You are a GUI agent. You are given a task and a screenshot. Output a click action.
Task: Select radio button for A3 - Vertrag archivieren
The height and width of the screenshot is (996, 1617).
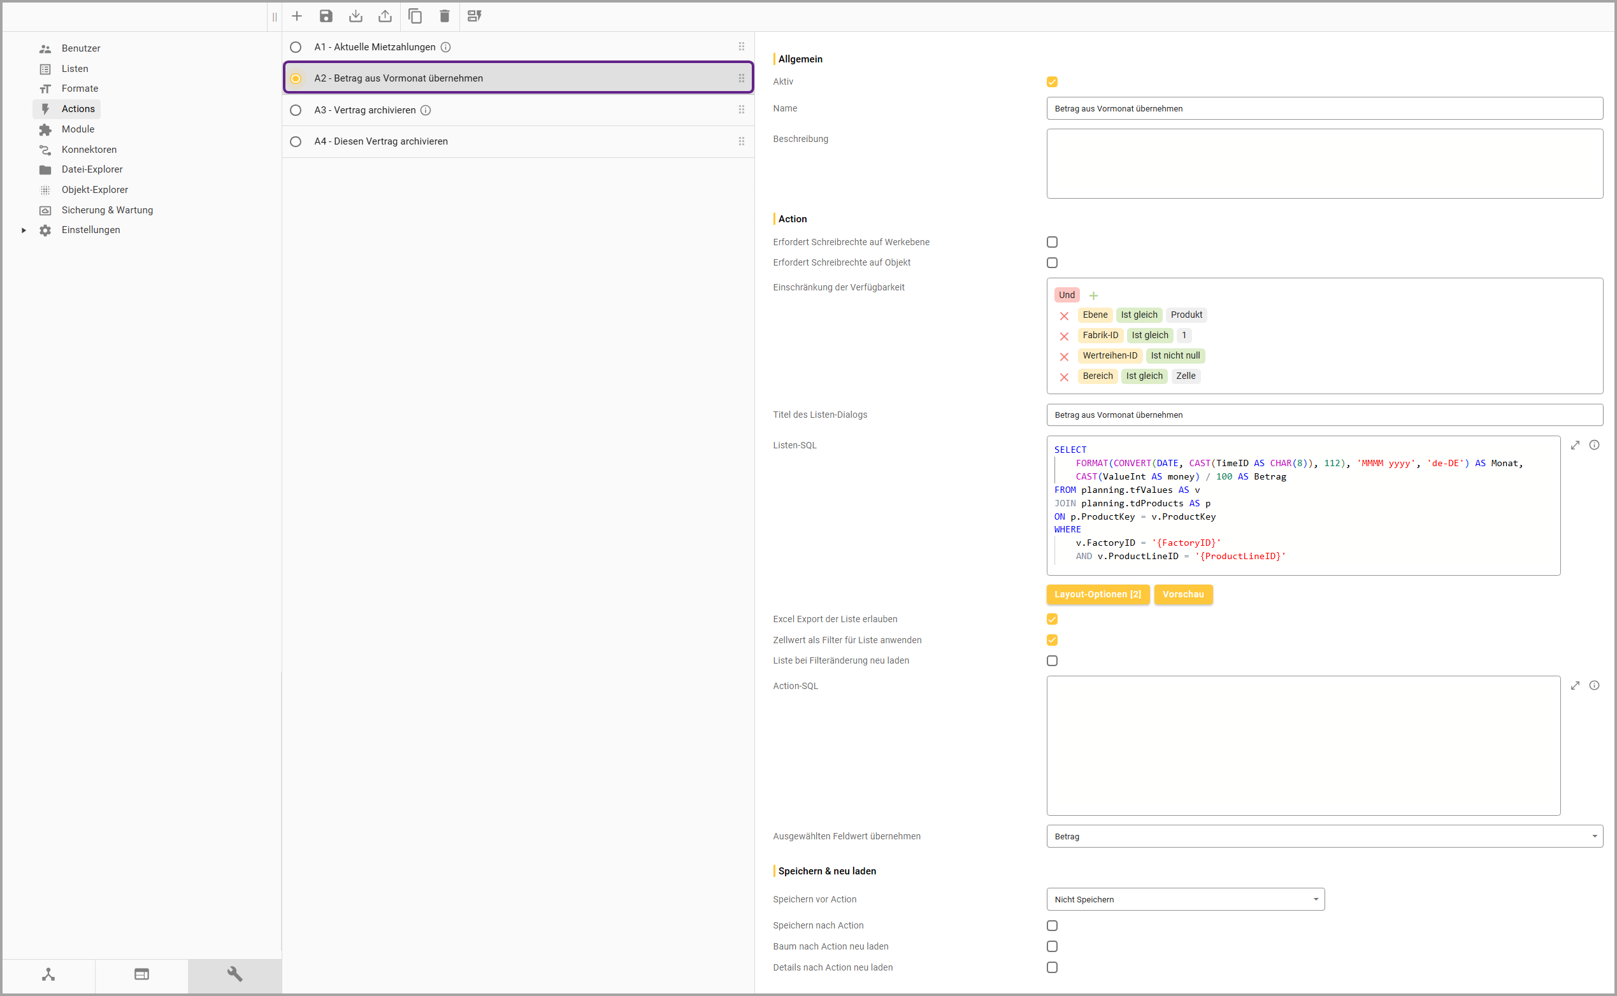point(296,110)
